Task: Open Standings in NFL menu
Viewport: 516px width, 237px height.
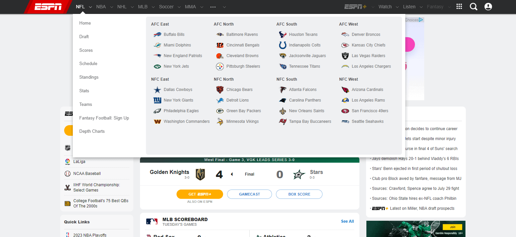Action: click(89, 77)
